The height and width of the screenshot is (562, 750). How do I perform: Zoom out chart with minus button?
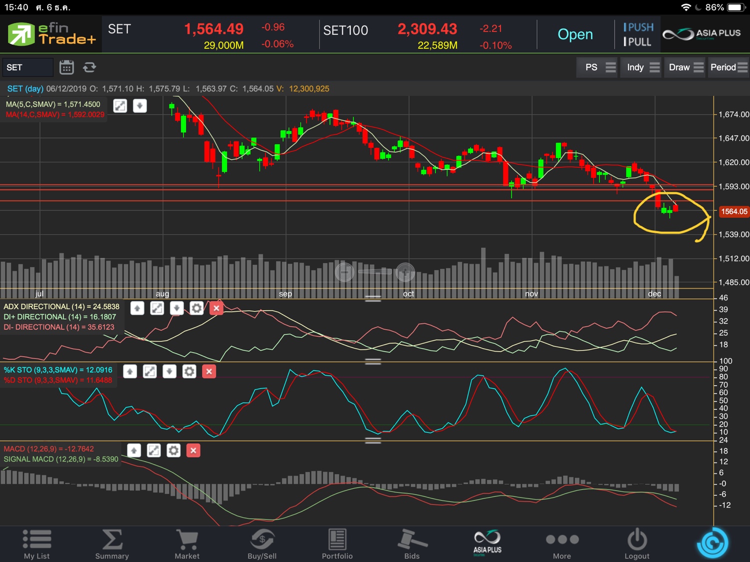click(344, 272)
